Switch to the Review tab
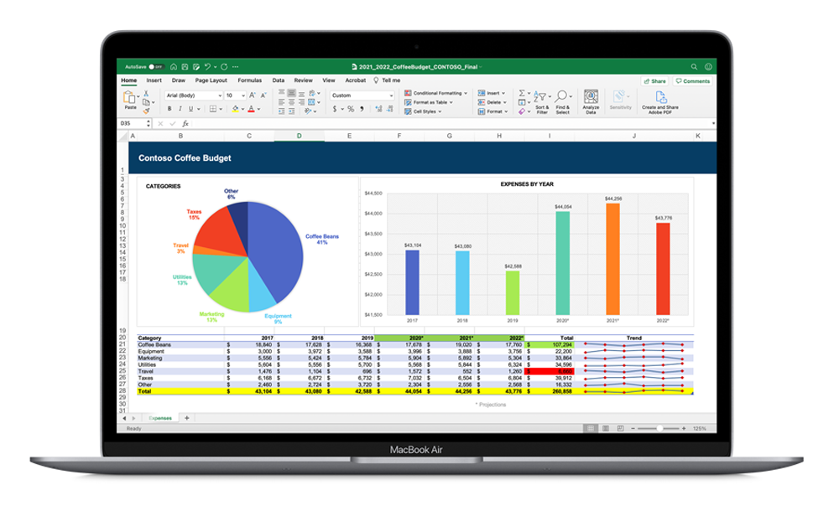This screenshot has width=839, height=516. point(303,80)
